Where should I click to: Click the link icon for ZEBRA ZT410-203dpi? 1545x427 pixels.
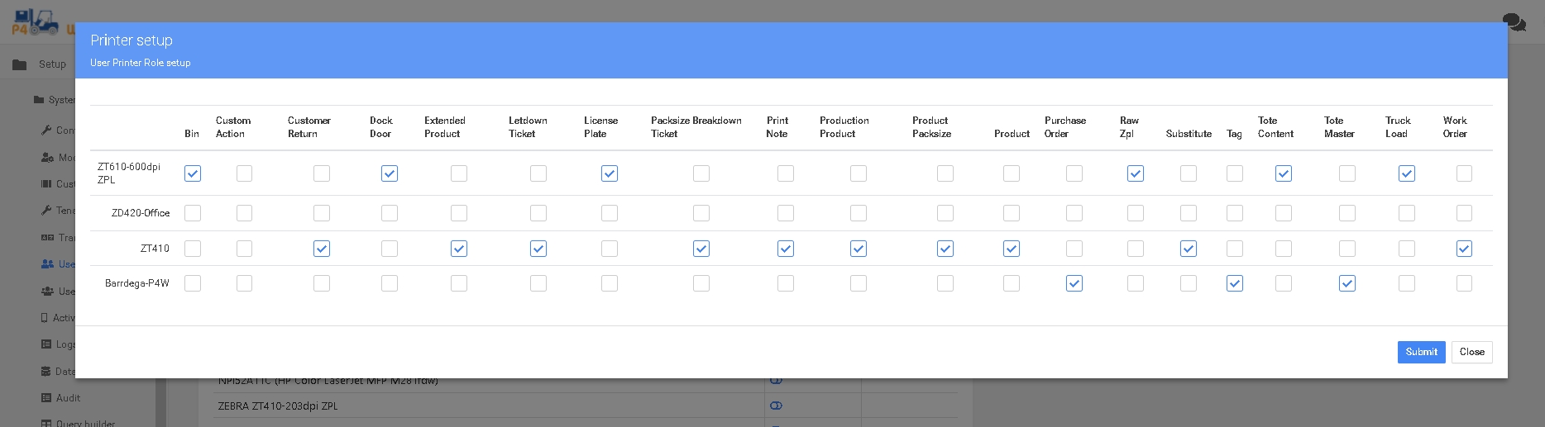776,406
